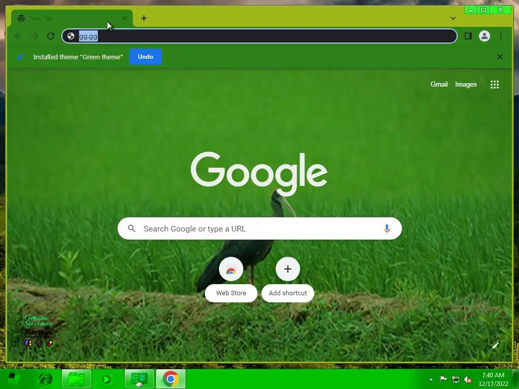Reload the current page
Viewport: 519px width, 389px height.
tap(51, 36)
